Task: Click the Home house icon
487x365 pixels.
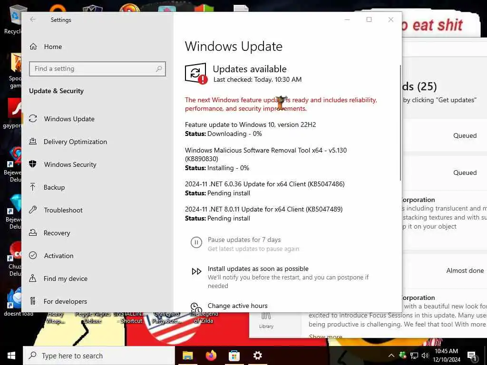Action: pos(33,47)
